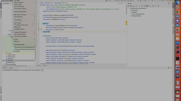Open the run configuration dropdown

(x=124, y=1)
